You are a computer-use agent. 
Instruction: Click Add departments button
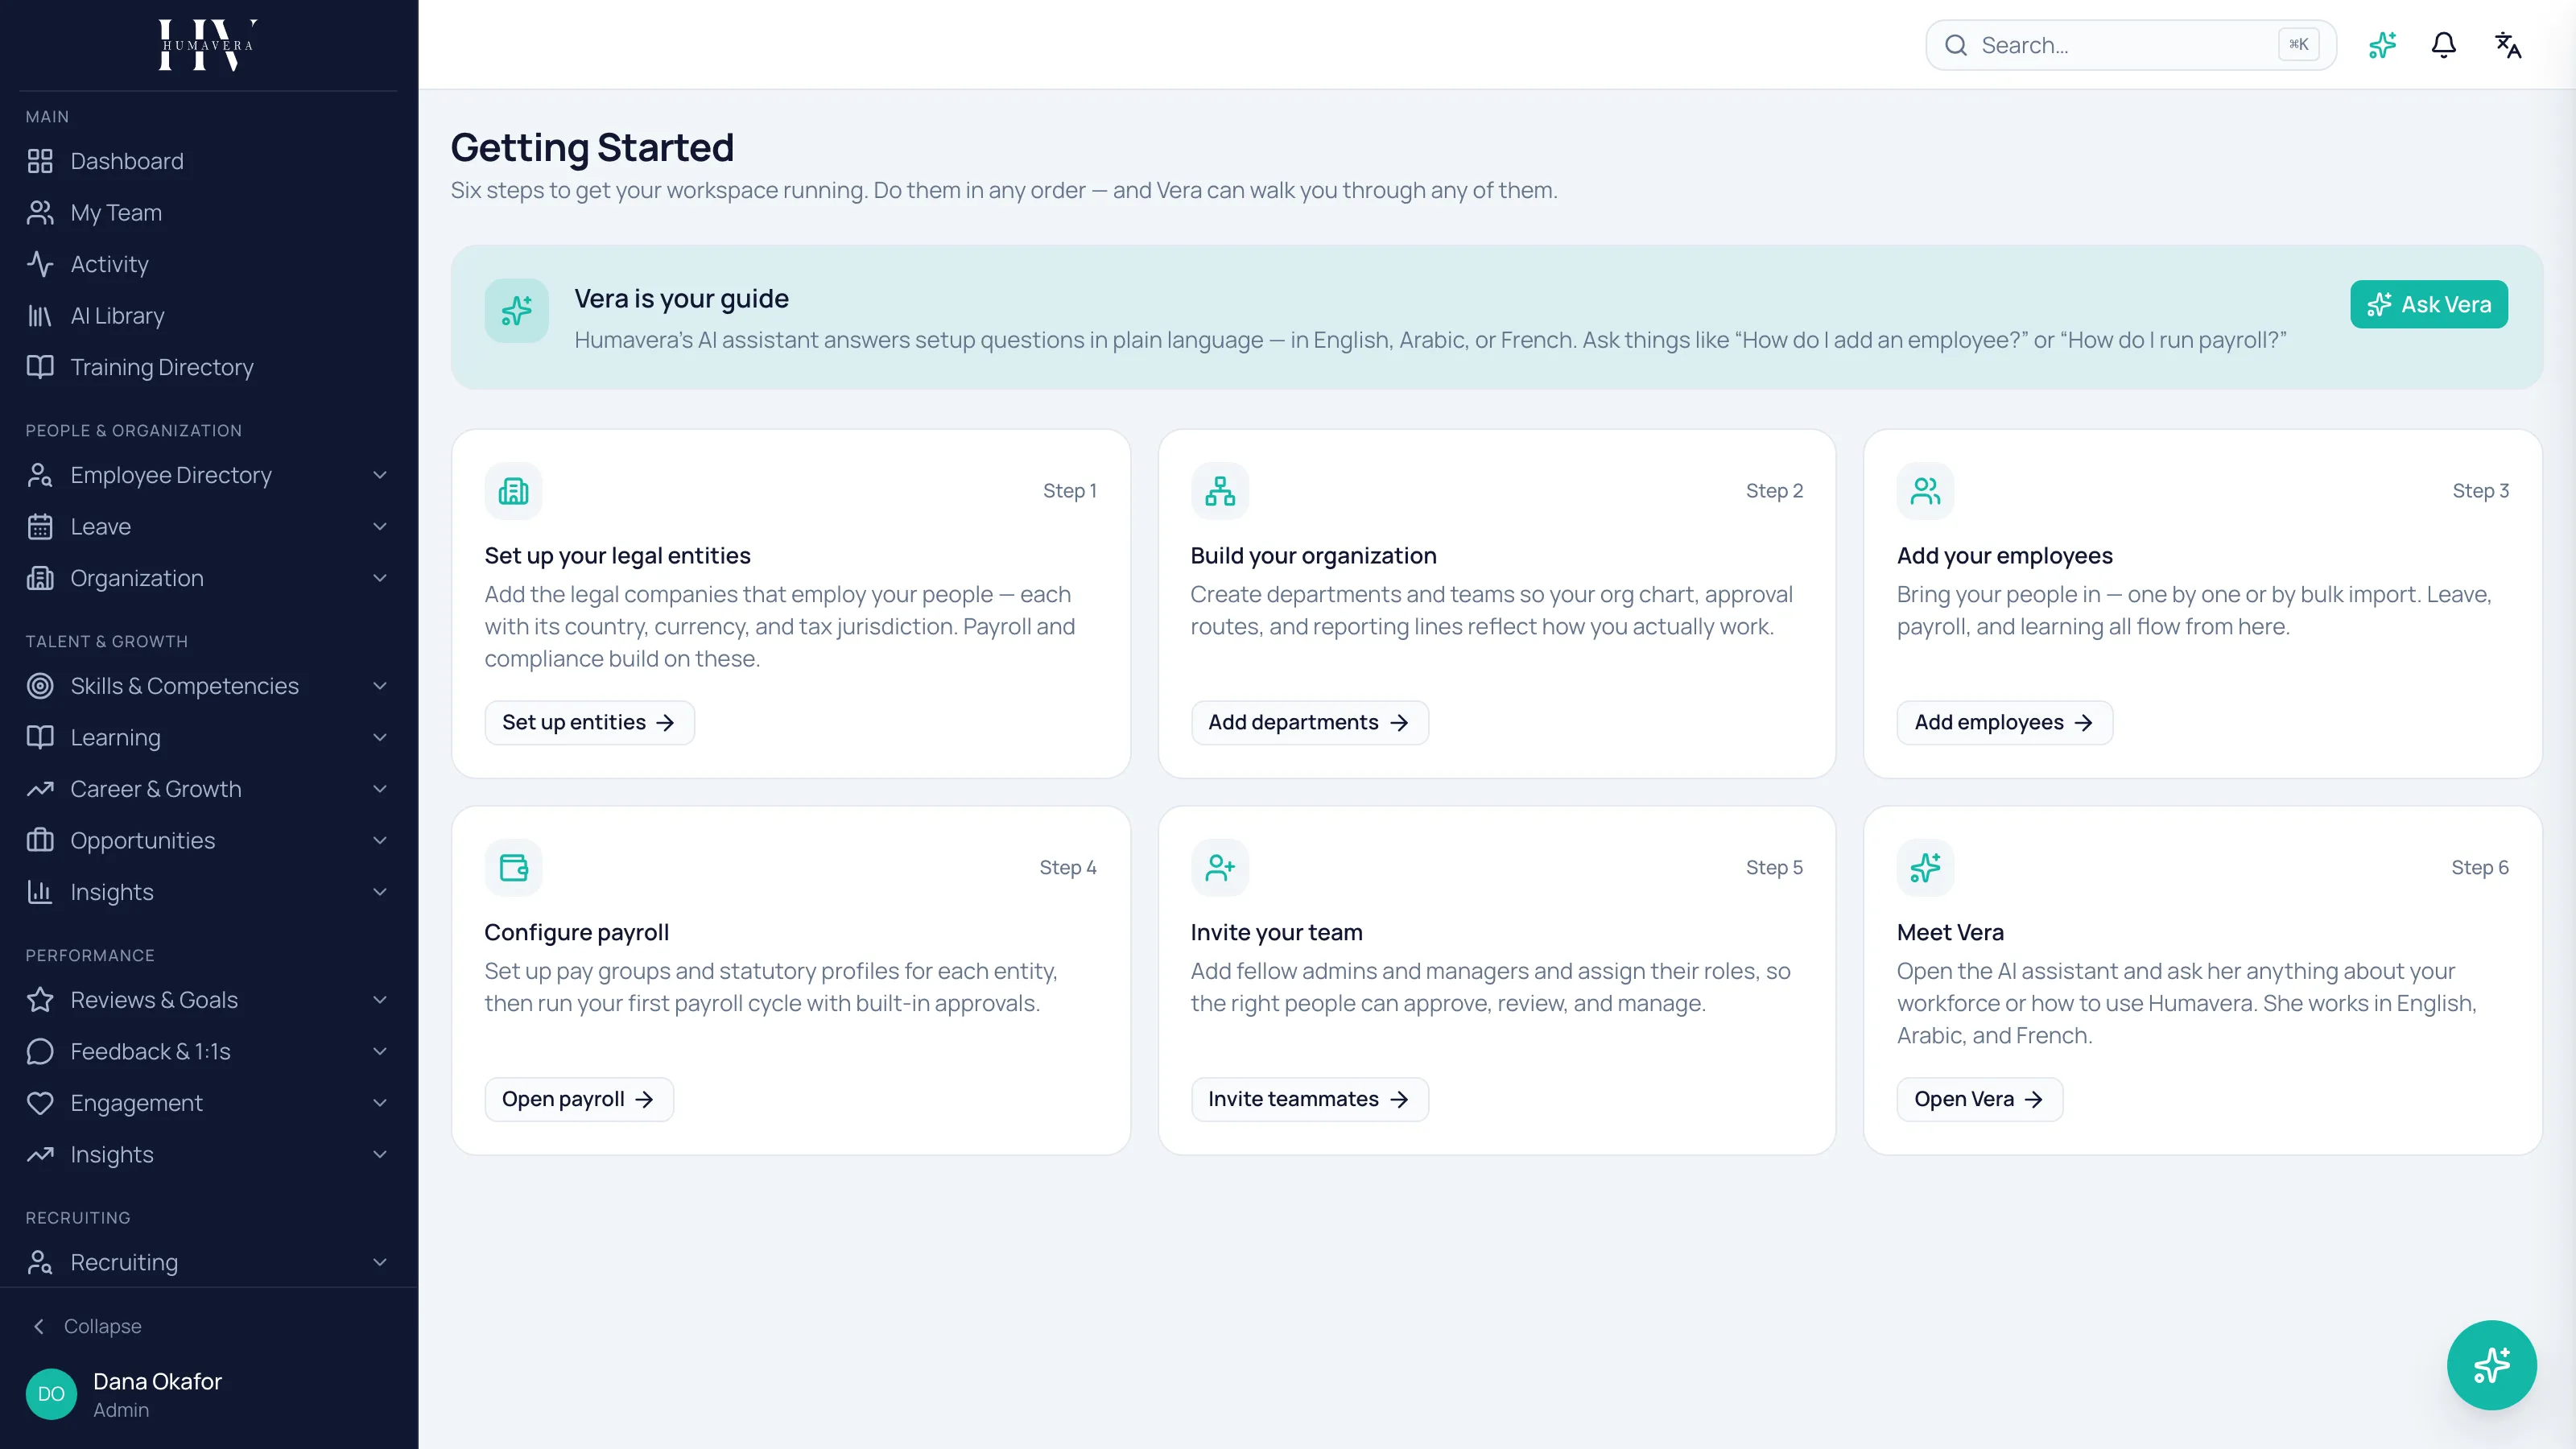(x=1309, y=723)
